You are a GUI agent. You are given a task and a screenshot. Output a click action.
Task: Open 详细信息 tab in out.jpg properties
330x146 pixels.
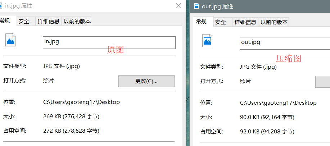pyautogui.click(x=245, y=22)
